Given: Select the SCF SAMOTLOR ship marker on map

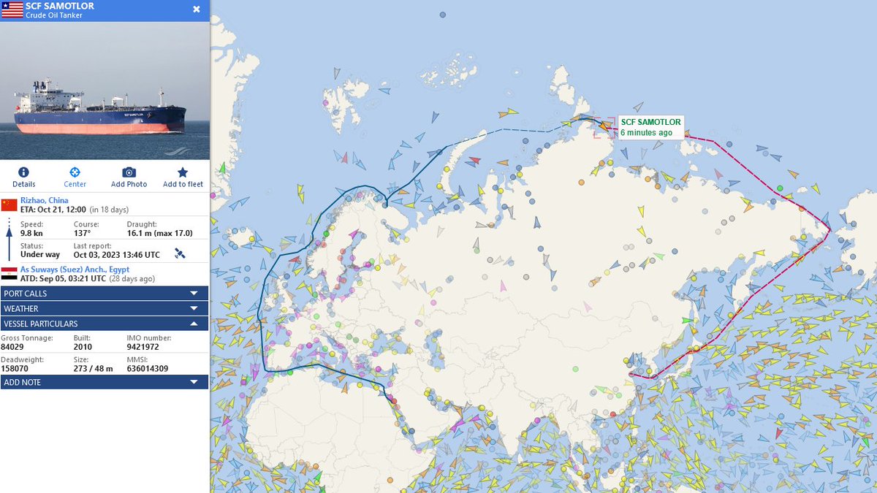Looking at the screenshot, I should (604, 128).
